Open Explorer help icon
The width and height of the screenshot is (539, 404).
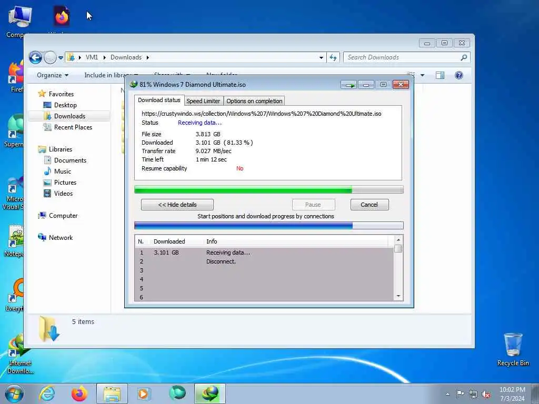coord(459,75)
